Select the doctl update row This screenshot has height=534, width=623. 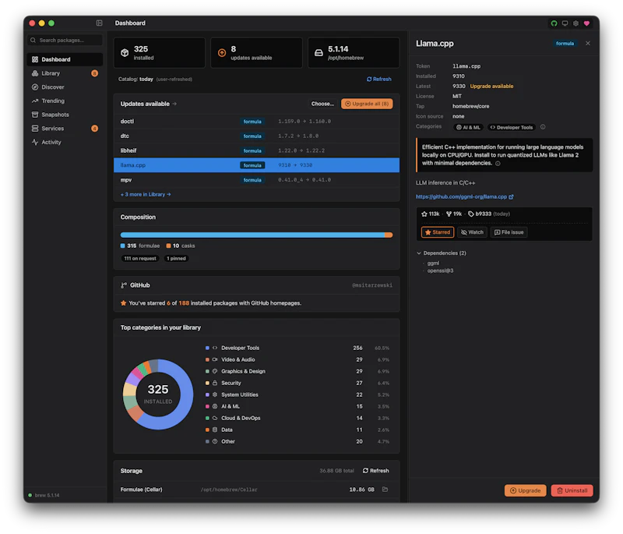point(256,122)
